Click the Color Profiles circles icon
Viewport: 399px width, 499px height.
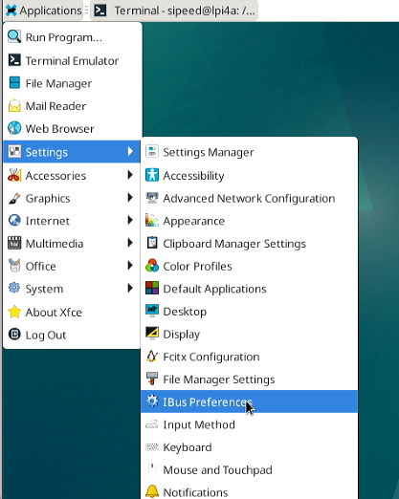pyautogui.click(x=152, y=266)
